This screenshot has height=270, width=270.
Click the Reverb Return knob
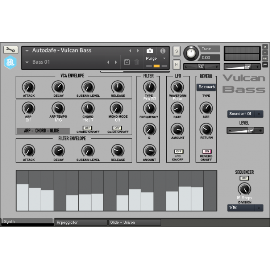tap(206, 130)
